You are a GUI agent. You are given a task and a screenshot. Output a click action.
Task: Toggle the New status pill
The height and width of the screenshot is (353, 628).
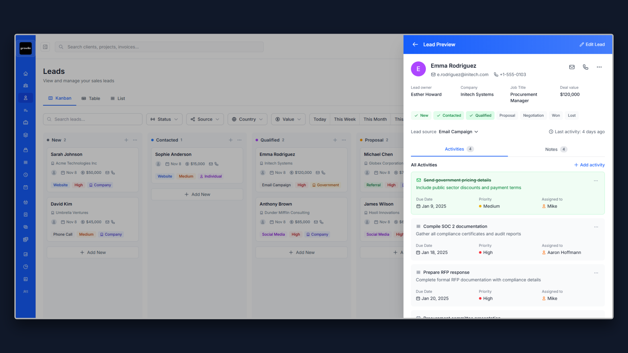[x=421, y=115]
